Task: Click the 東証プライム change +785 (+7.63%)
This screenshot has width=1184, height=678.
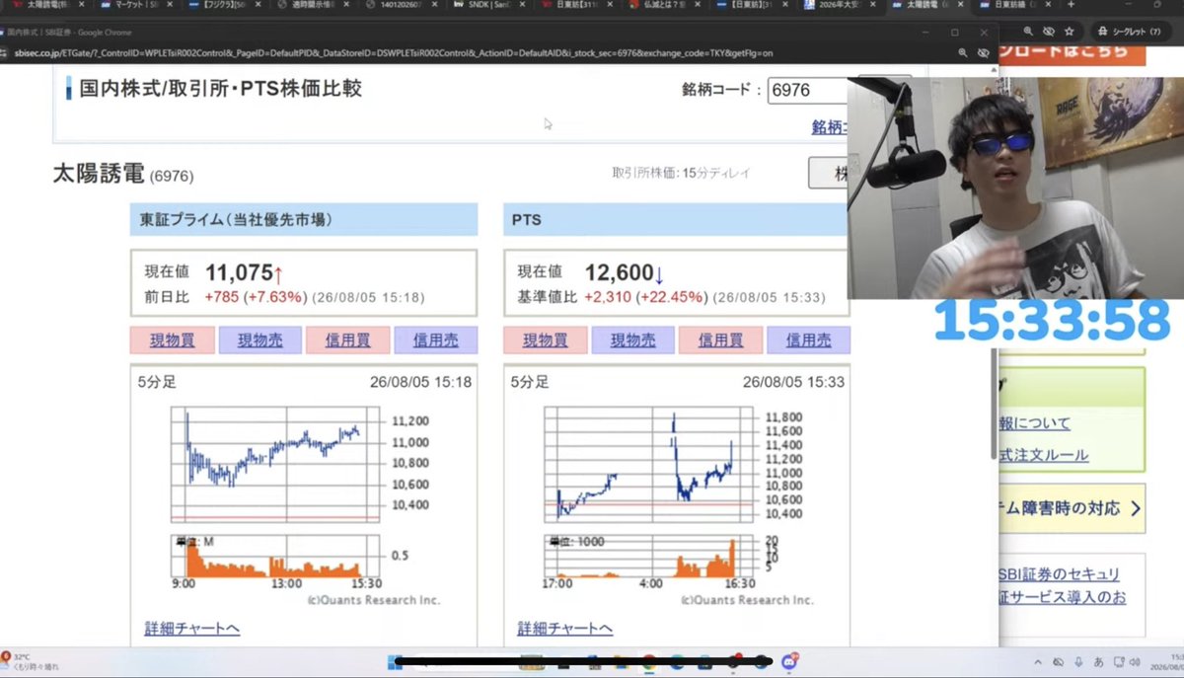Action: tap(257, 297)
